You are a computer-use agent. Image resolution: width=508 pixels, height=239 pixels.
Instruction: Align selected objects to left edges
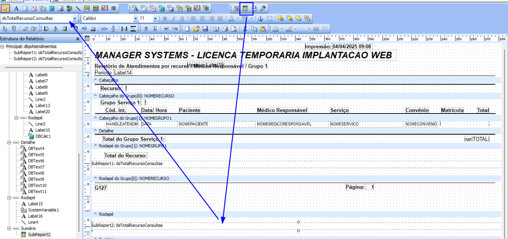click(x=47, y=29)
